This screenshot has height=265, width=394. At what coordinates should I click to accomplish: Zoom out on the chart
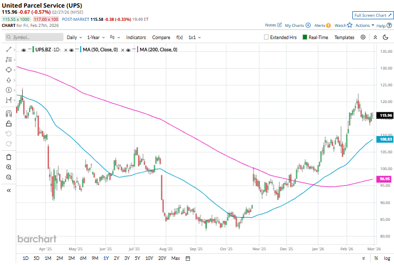click(9, 177)
